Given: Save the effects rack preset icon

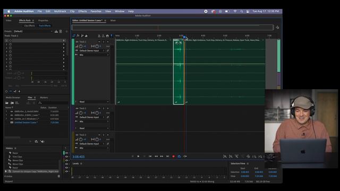Looking at the screenshot, I should [56, 31].
